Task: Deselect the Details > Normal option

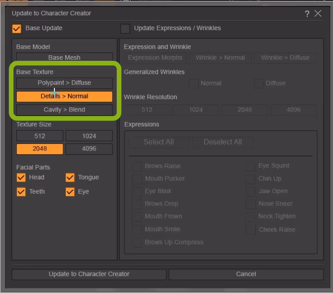Action: pyautogui.click(x=64, y=96)
